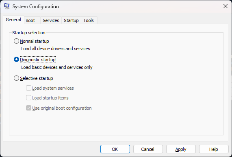Select the Diagnostic startup radio button
Screen dimensions: 232x157
(x=16, y=60)
